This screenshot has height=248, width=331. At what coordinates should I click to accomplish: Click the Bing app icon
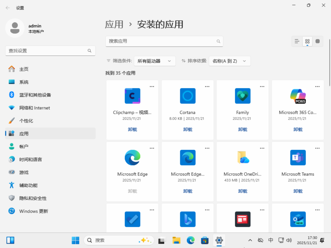pos(188,219)
